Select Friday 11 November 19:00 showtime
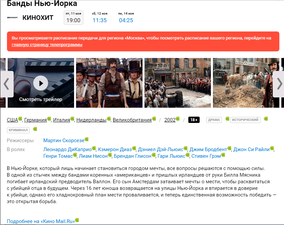Viewport: 284px width, 225px height. 73,18
